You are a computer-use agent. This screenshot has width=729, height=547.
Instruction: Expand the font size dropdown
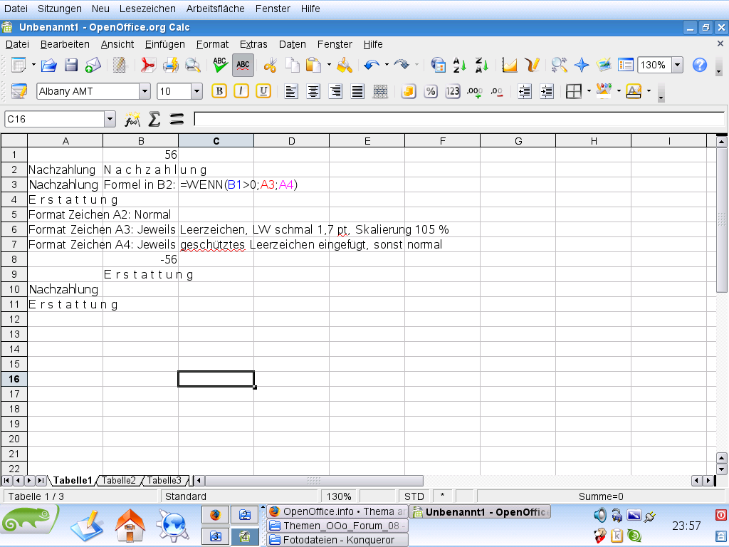click(x=196, y=91)
